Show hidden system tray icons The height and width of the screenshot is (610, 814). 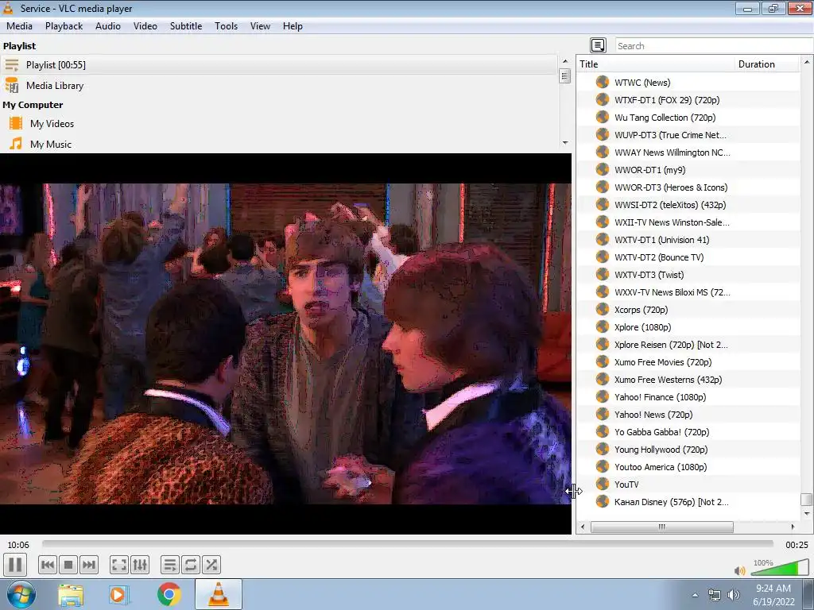695,595
